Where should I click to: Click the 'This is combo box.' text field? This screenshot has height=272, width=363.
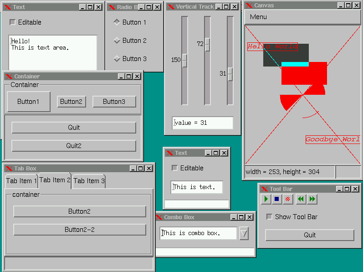198,233
